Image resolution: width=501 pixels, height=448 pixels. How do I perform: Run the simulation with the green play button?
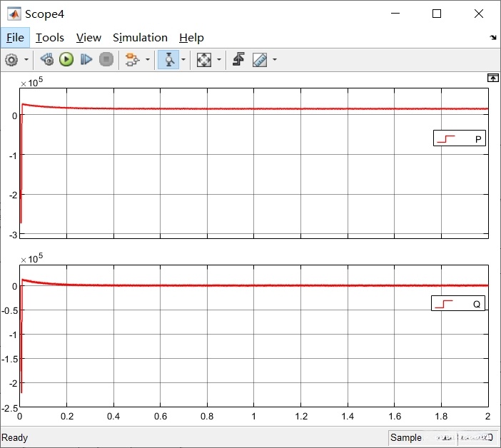coord(66,60)
